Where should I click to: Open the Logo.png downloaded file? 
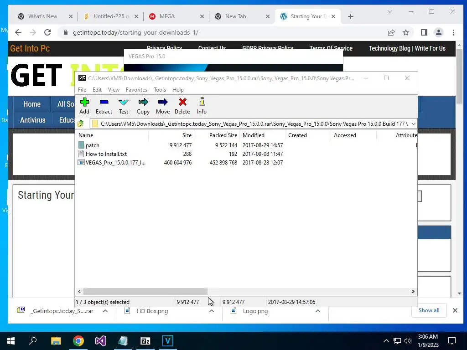pyautogui.click(x=255, y=311)
